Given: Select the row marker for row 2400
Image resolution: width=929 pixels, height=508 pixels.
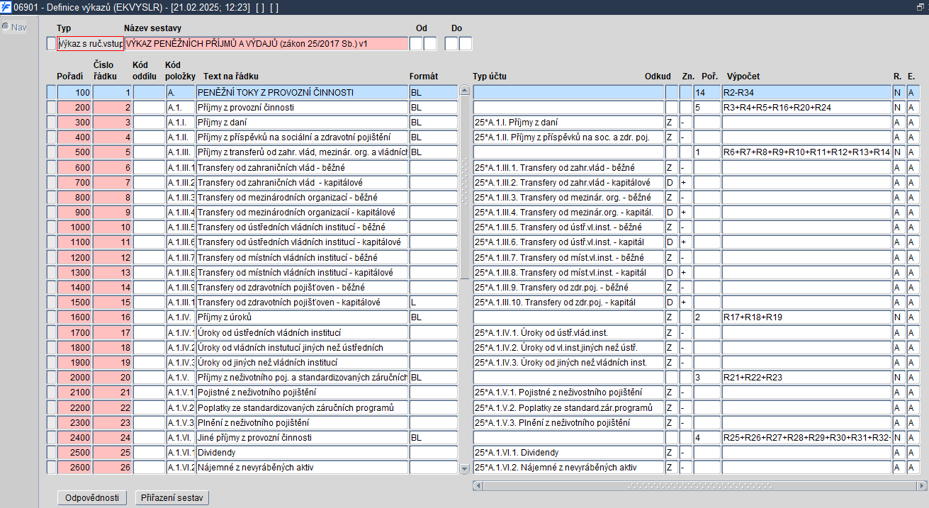Looking at the screenshot, I should point(51,438).
